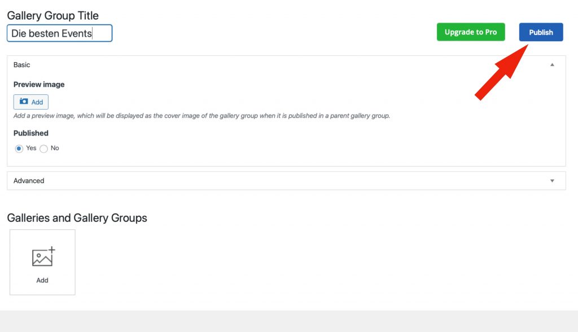This screenshot has height=332, width=578.
Task: Click the blue Publish button
Action: (x=541, y=32)
